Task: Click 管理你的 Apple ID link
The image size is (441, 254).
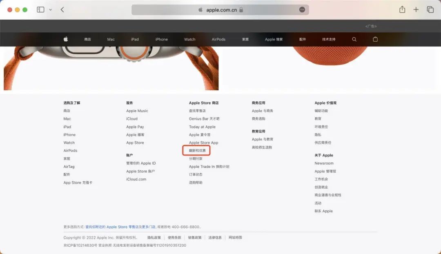Action: [140, 163]
